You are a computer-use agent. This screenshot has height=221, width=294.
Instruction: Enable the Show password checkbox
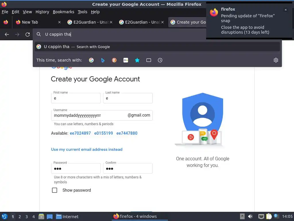pos(55,190)
